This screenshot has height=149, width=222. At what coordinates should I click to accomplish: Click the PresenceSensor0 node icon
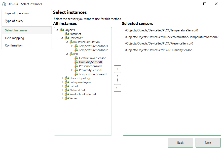click(76, 66)
